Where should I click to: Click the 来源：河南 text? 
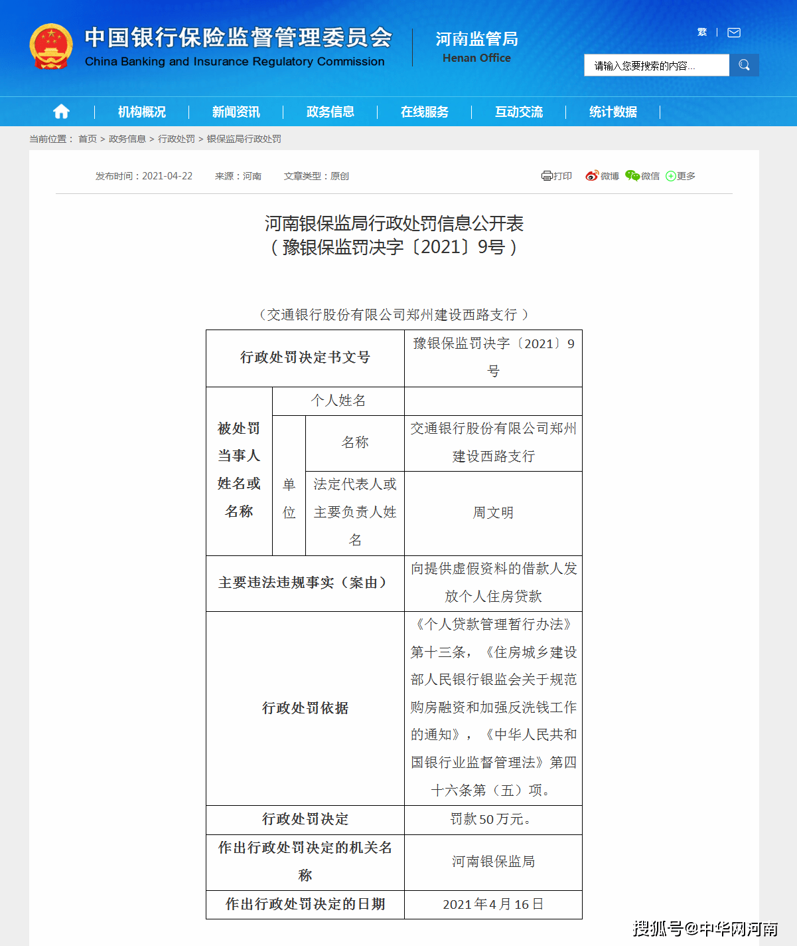click(238, 176)
